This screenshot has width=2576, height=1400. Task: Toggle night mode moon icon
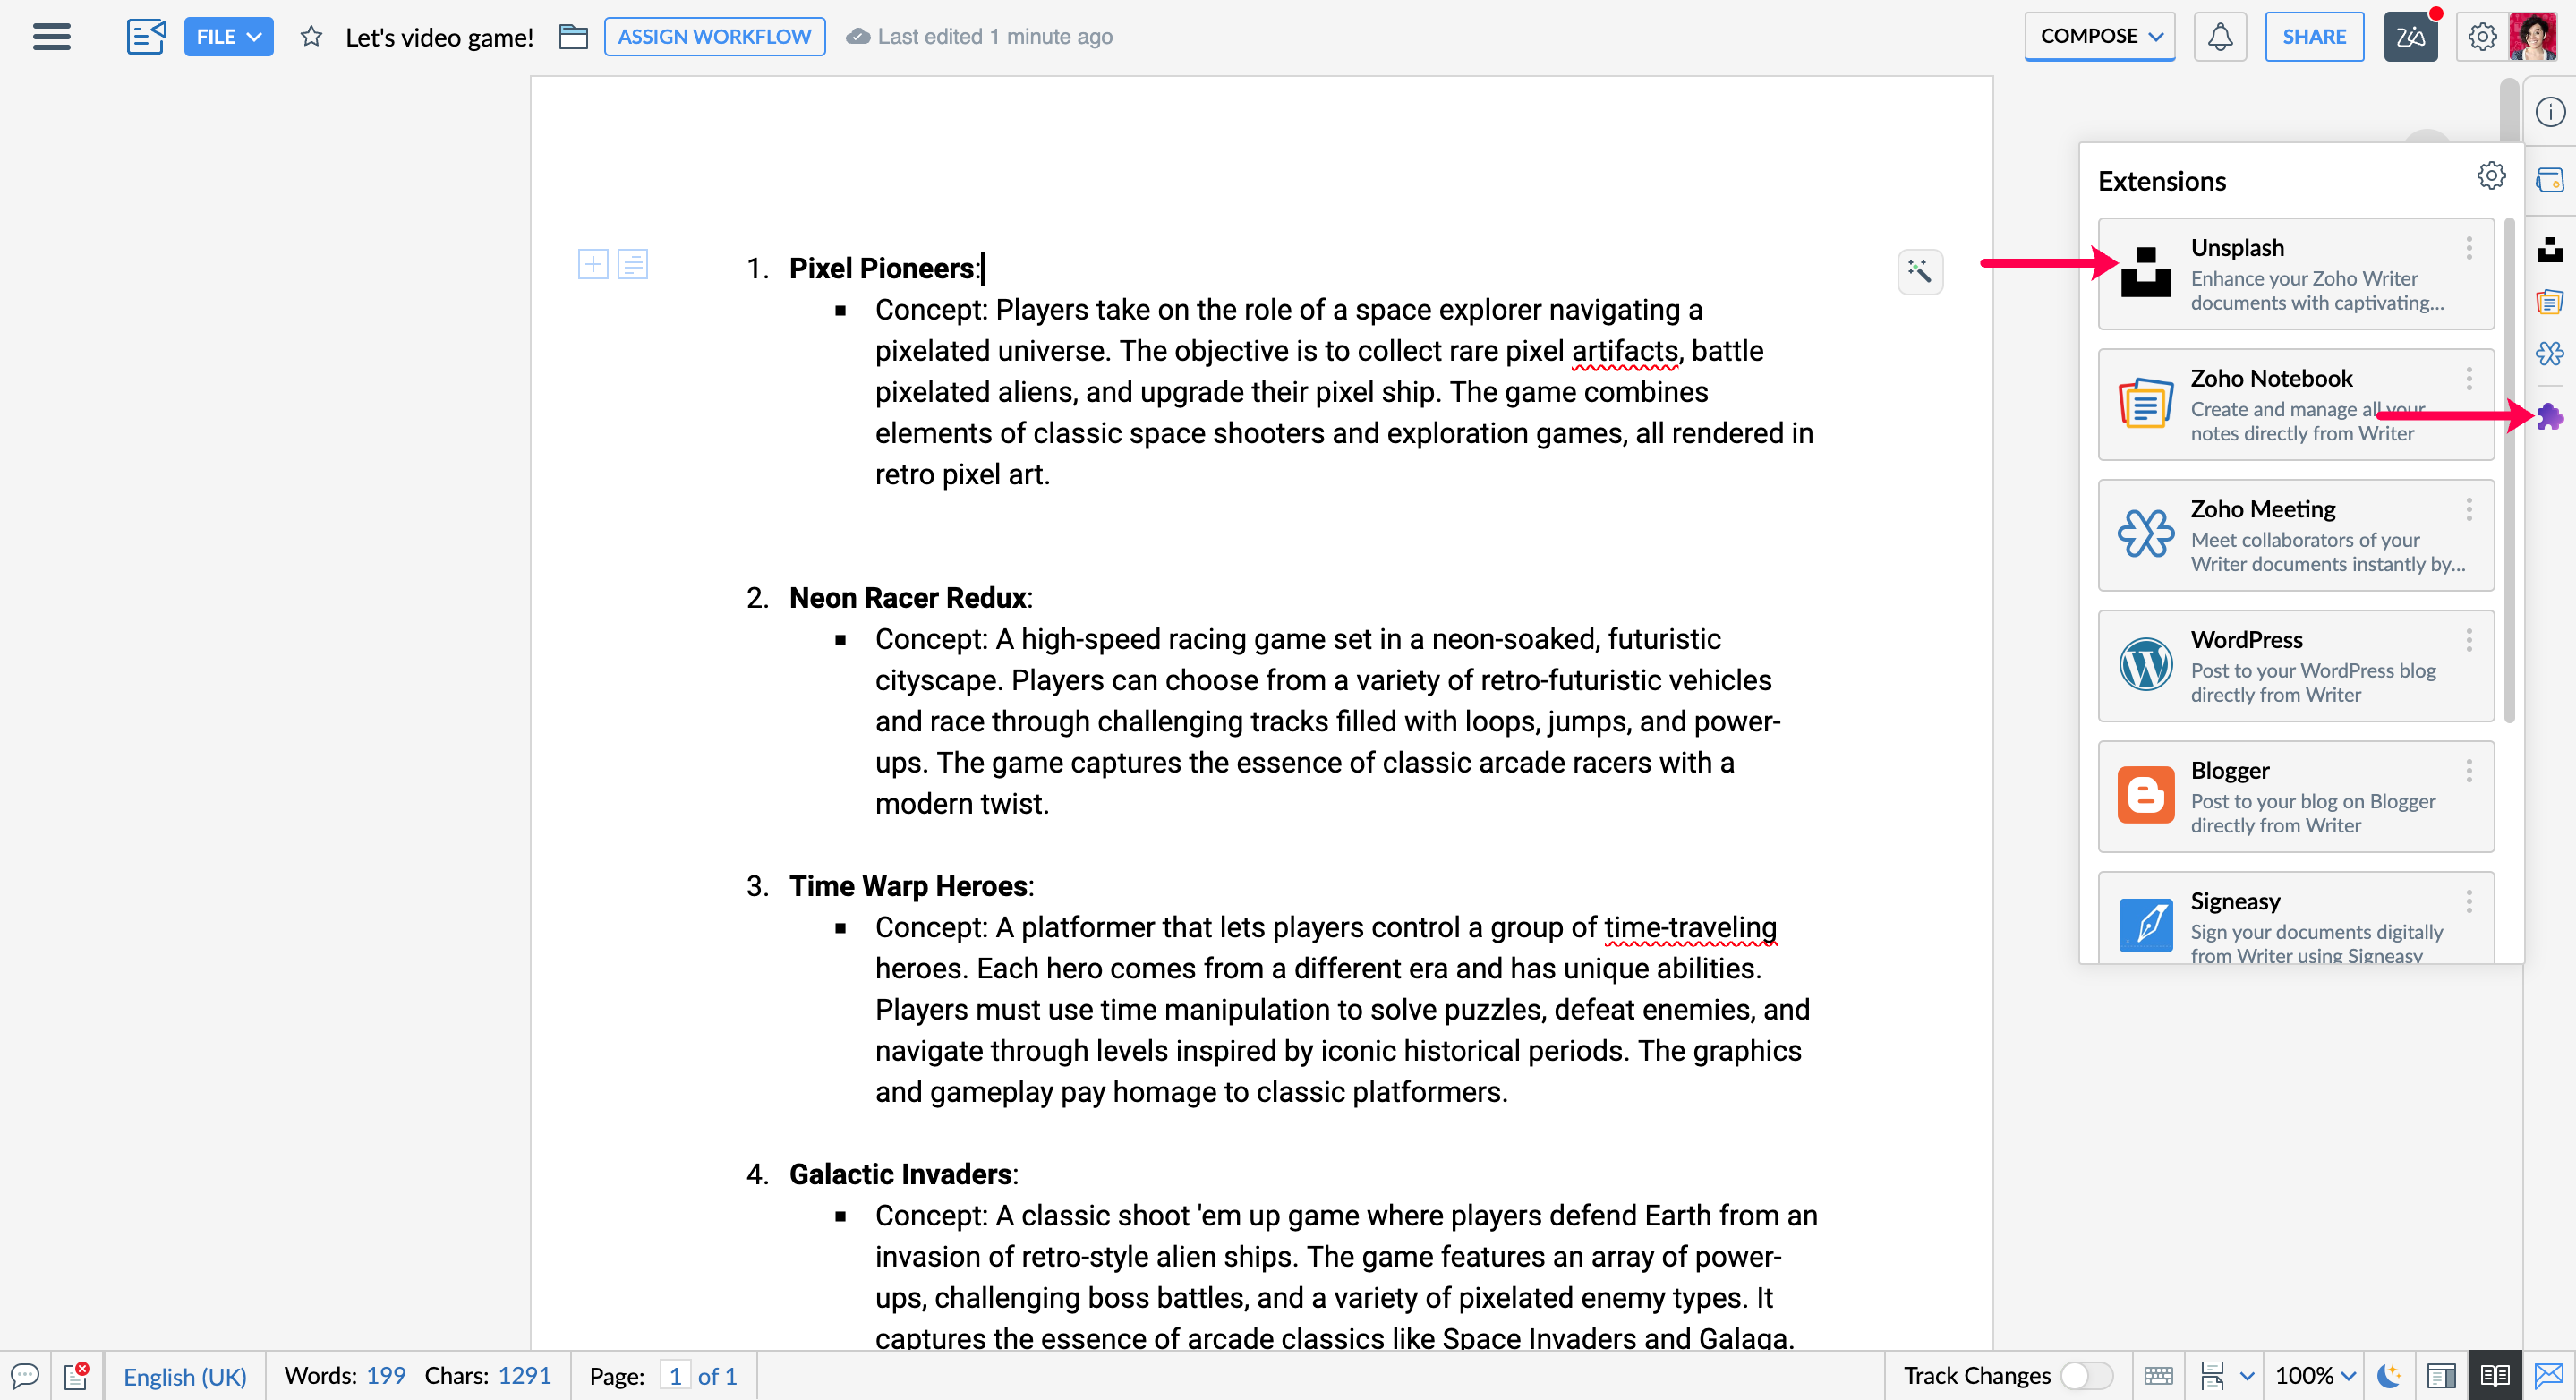click(2389, 1376)
